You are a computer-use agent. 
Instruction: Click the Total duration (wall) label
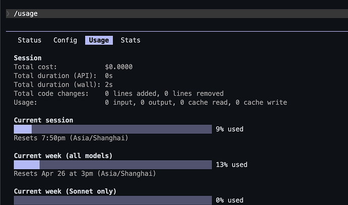point(57,85)
